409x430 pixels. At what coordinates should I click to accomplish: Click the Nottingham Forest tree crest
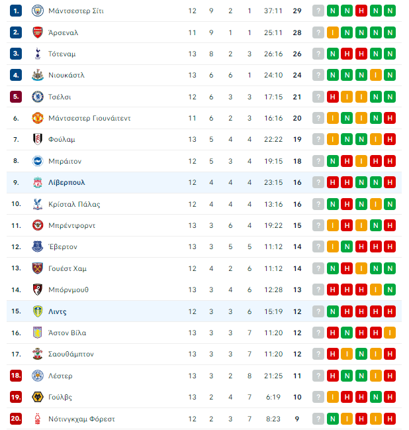pos(38,419)
